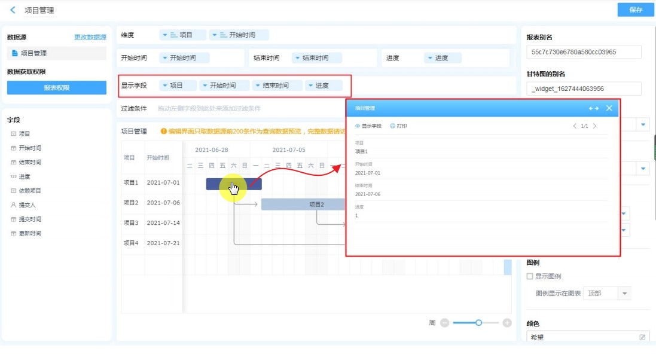Toggle 显示字段 eye icon in popup
This screenshot has width=656, height=354.
tap(358, 126)
